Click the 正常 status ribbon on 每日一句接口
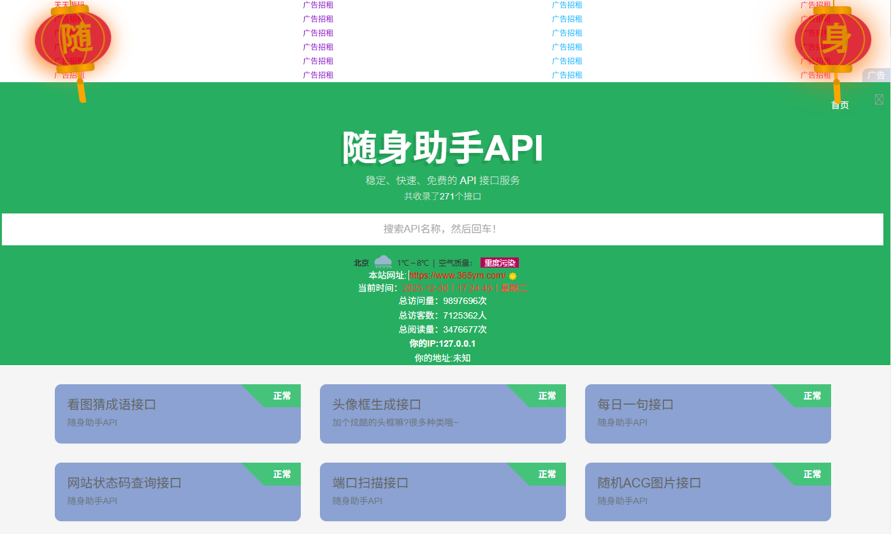 click(812, 396)
